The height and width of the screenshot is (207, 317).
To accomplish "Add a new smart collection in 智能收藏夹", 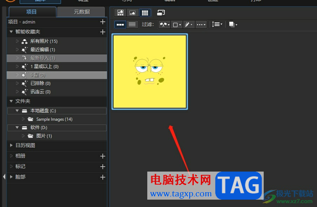I will [102, 32].
